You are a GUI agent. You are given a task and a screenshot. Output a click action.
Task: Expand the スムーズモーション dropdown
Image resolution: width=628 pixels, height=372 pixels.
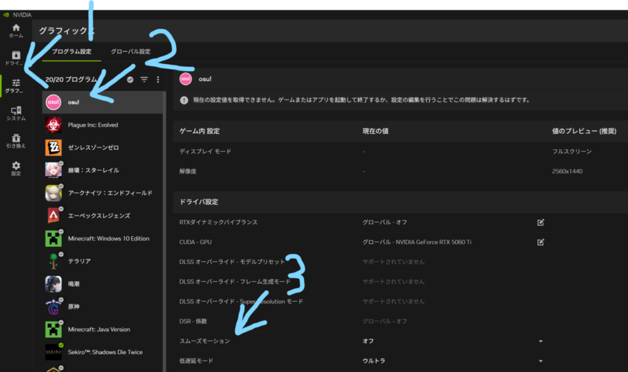tap(540, 341)
